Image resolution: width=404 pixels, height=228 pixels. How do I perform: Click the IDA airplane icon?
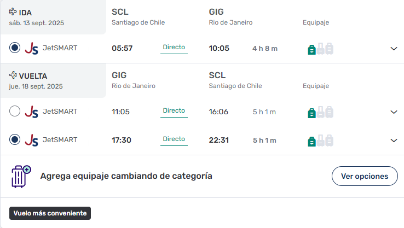(13, 11)
